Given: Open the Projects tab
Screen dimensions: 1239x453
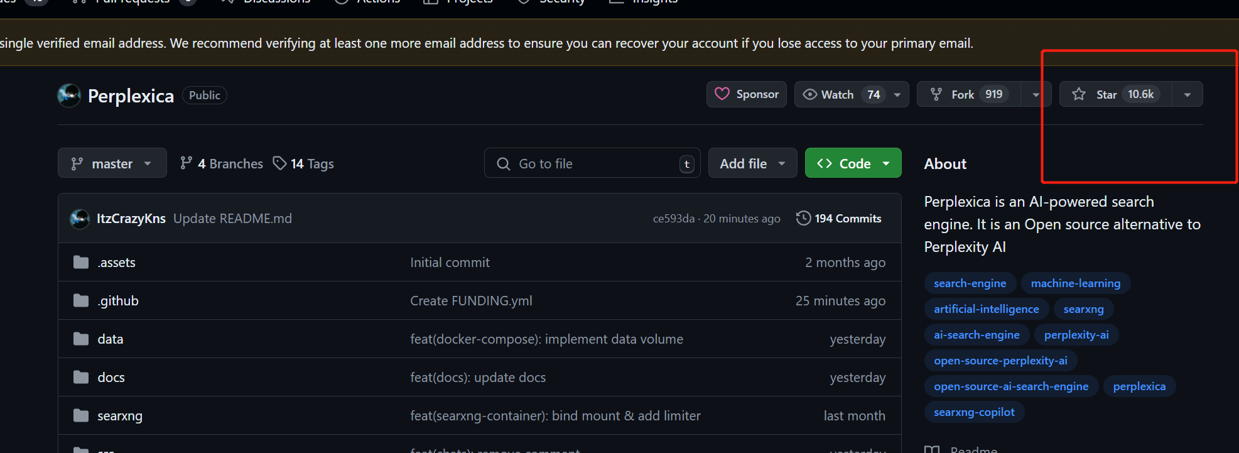Looking at the screenshot, I should (458, 2).
